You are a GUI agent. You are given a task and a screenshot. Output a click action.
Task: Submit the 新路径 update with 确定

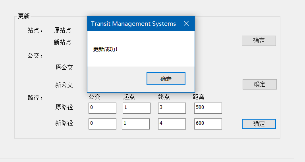pyautogui.click(x=259, y=124)
